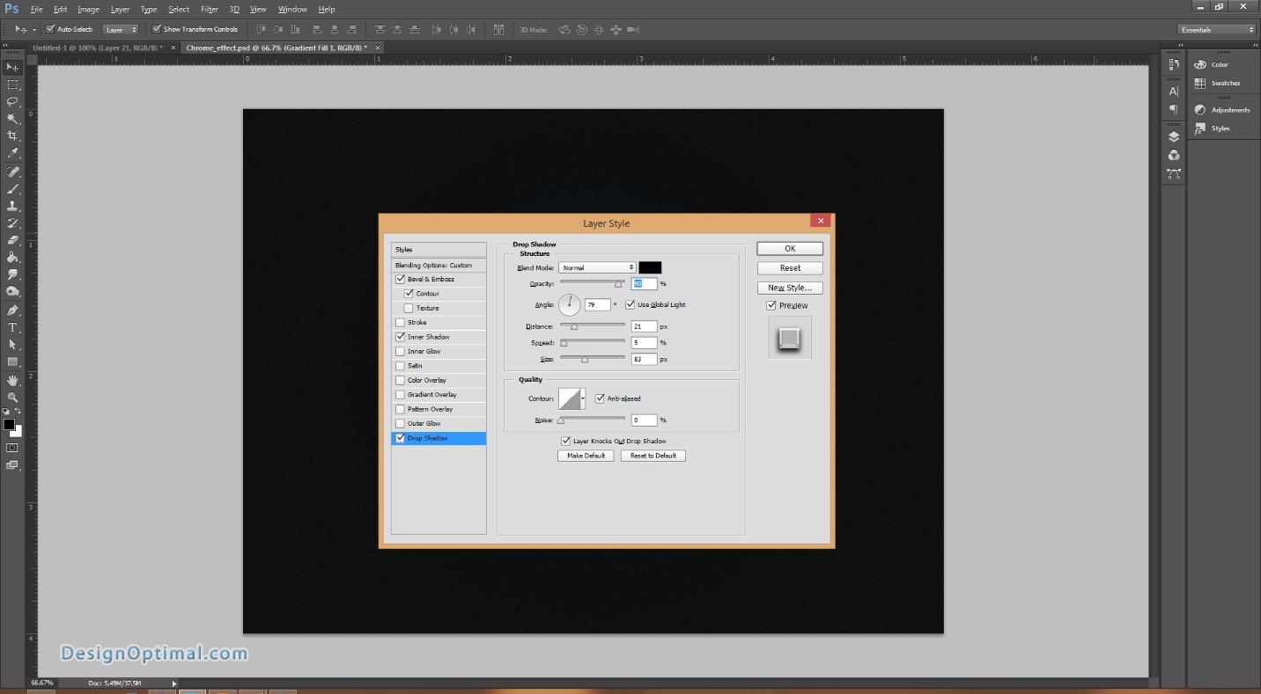Open the Essentials workspace dropdown
Screen dimensions: 1261x694
1217,29
